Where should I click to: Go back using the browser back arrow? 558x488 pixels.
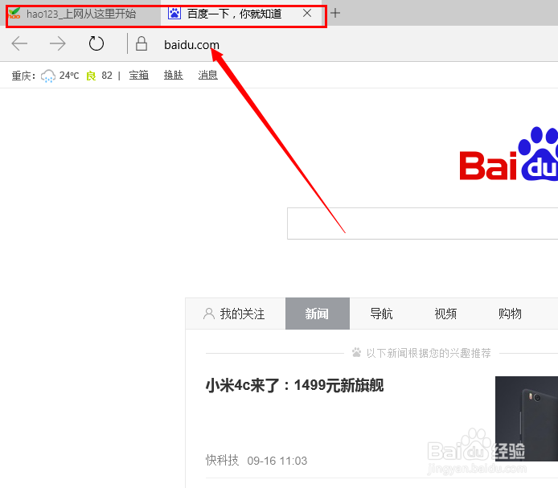click(19, 43)
